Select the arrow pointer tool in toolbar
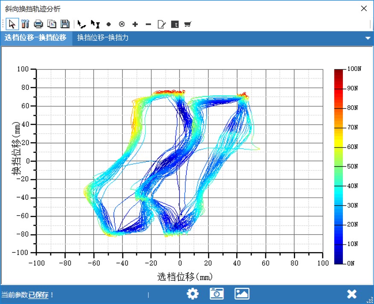The height and width of the screenshot is (304, 374). [13, 24]
